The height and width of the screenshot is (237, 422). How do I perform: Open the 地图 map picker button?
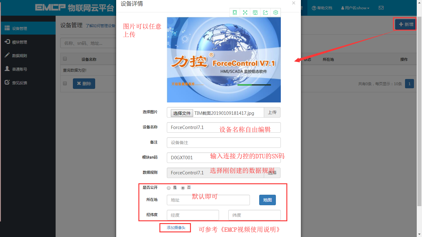(x=267, y=200)
